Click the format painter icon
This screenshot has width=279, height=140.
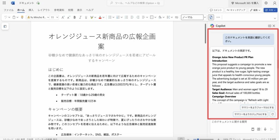pos(22,17)
